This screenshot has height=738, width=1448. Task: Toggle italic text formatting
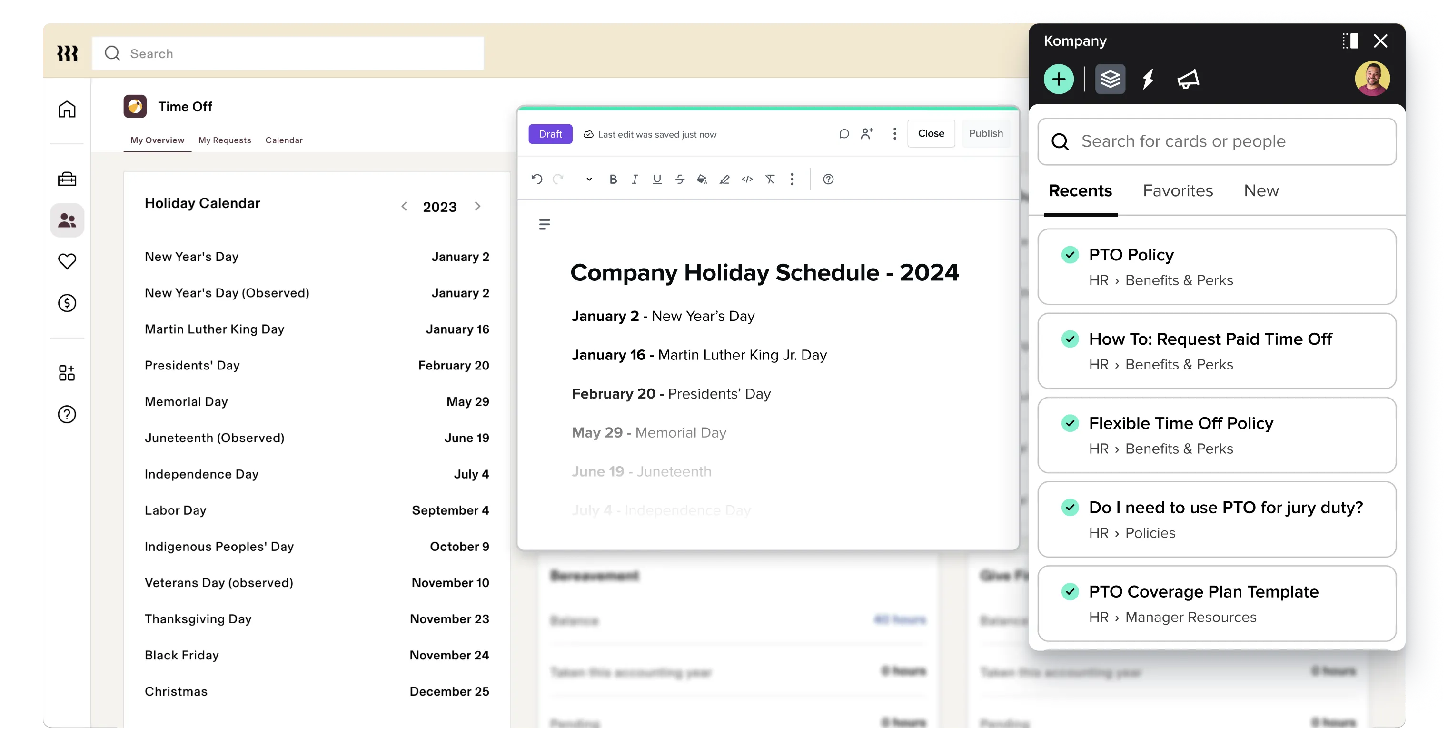pos(635,180)
